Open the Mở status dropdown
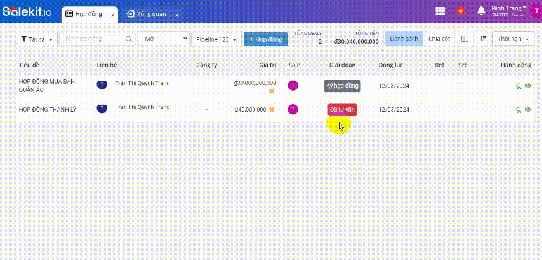The image size is (542, 260). coord(164,39)
